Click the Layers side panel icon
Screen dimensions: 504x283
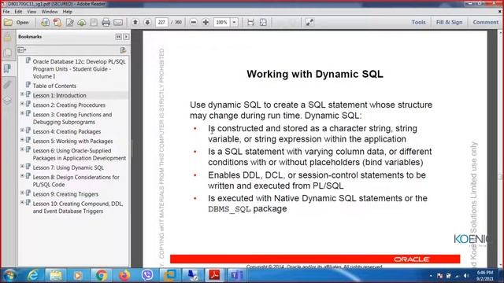click(x=8, y=101)
